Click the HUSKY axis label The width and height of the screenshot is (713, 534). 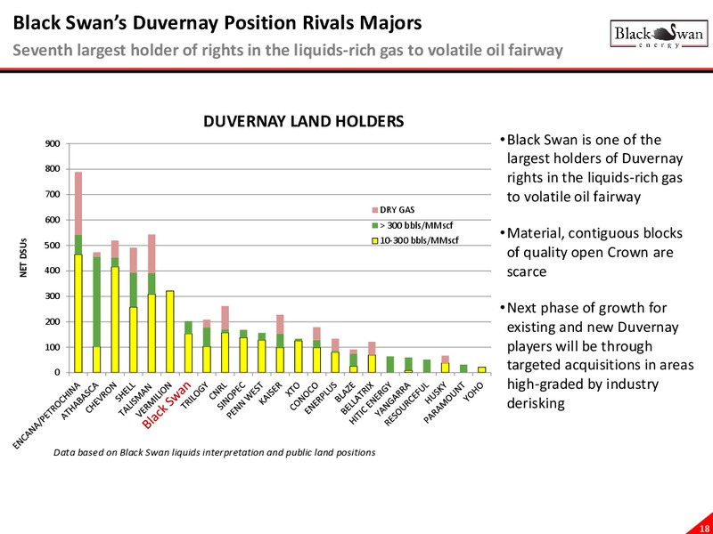coord(436,392)
